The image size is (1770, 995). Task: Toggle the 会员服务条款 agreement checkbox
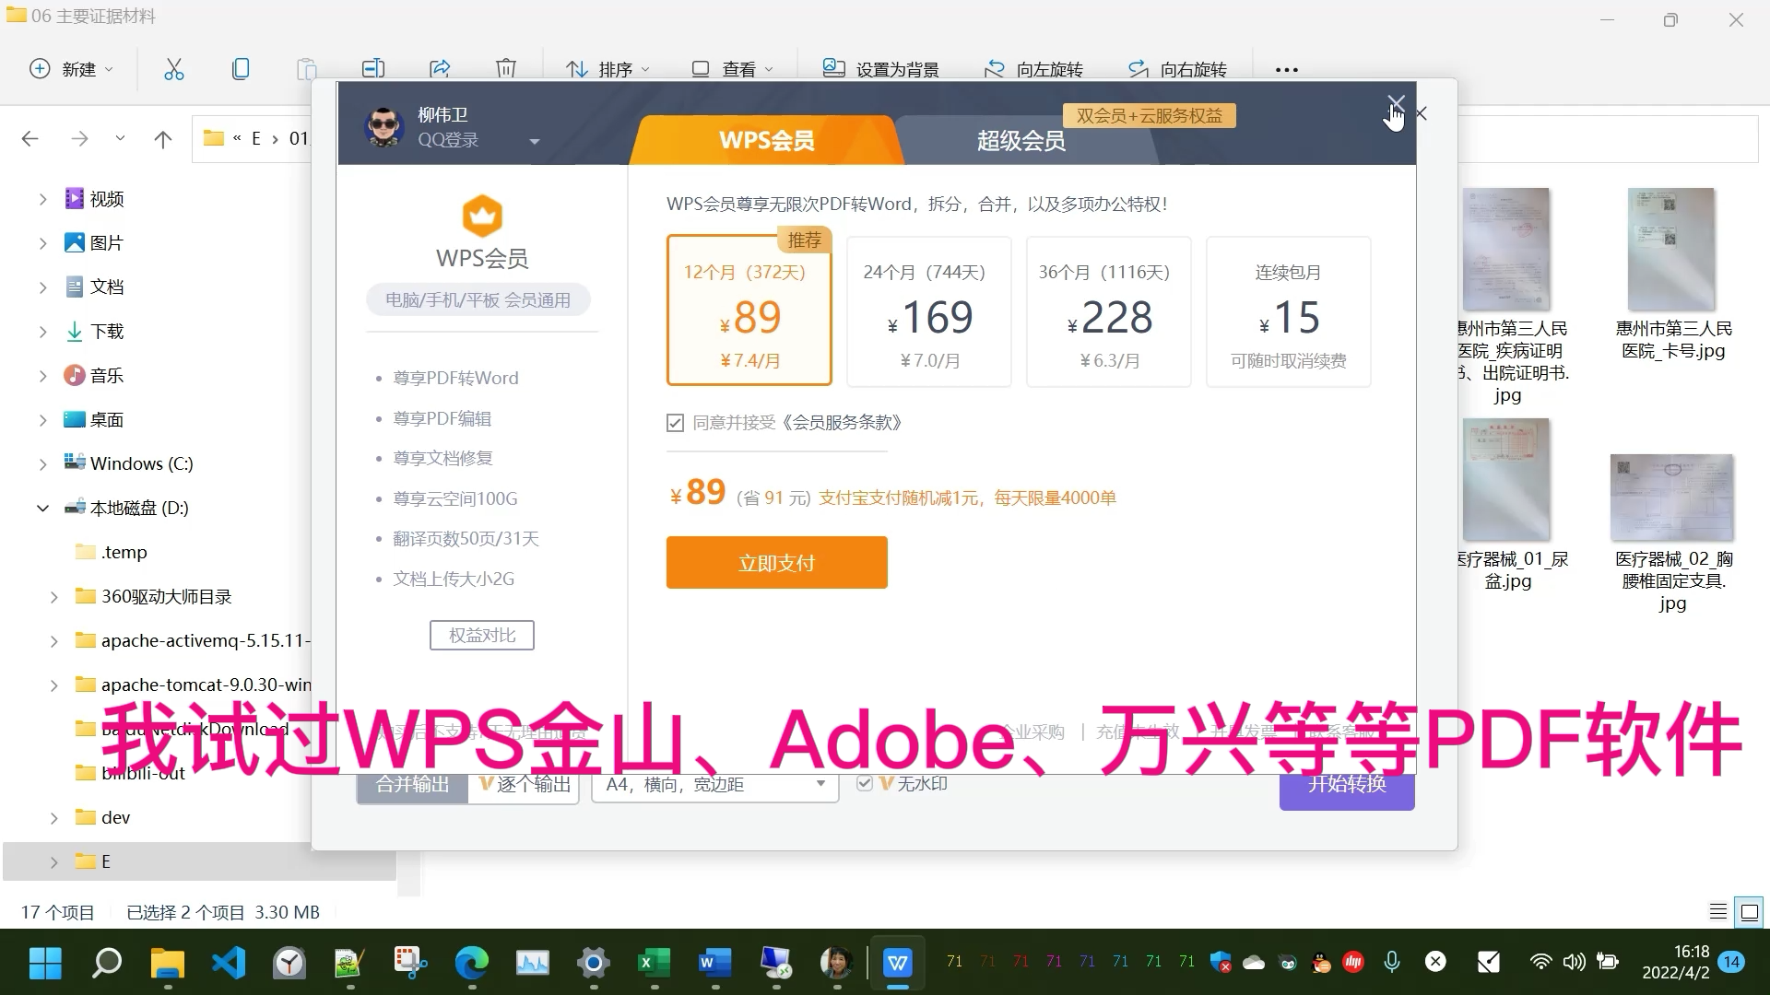point(675,423)
